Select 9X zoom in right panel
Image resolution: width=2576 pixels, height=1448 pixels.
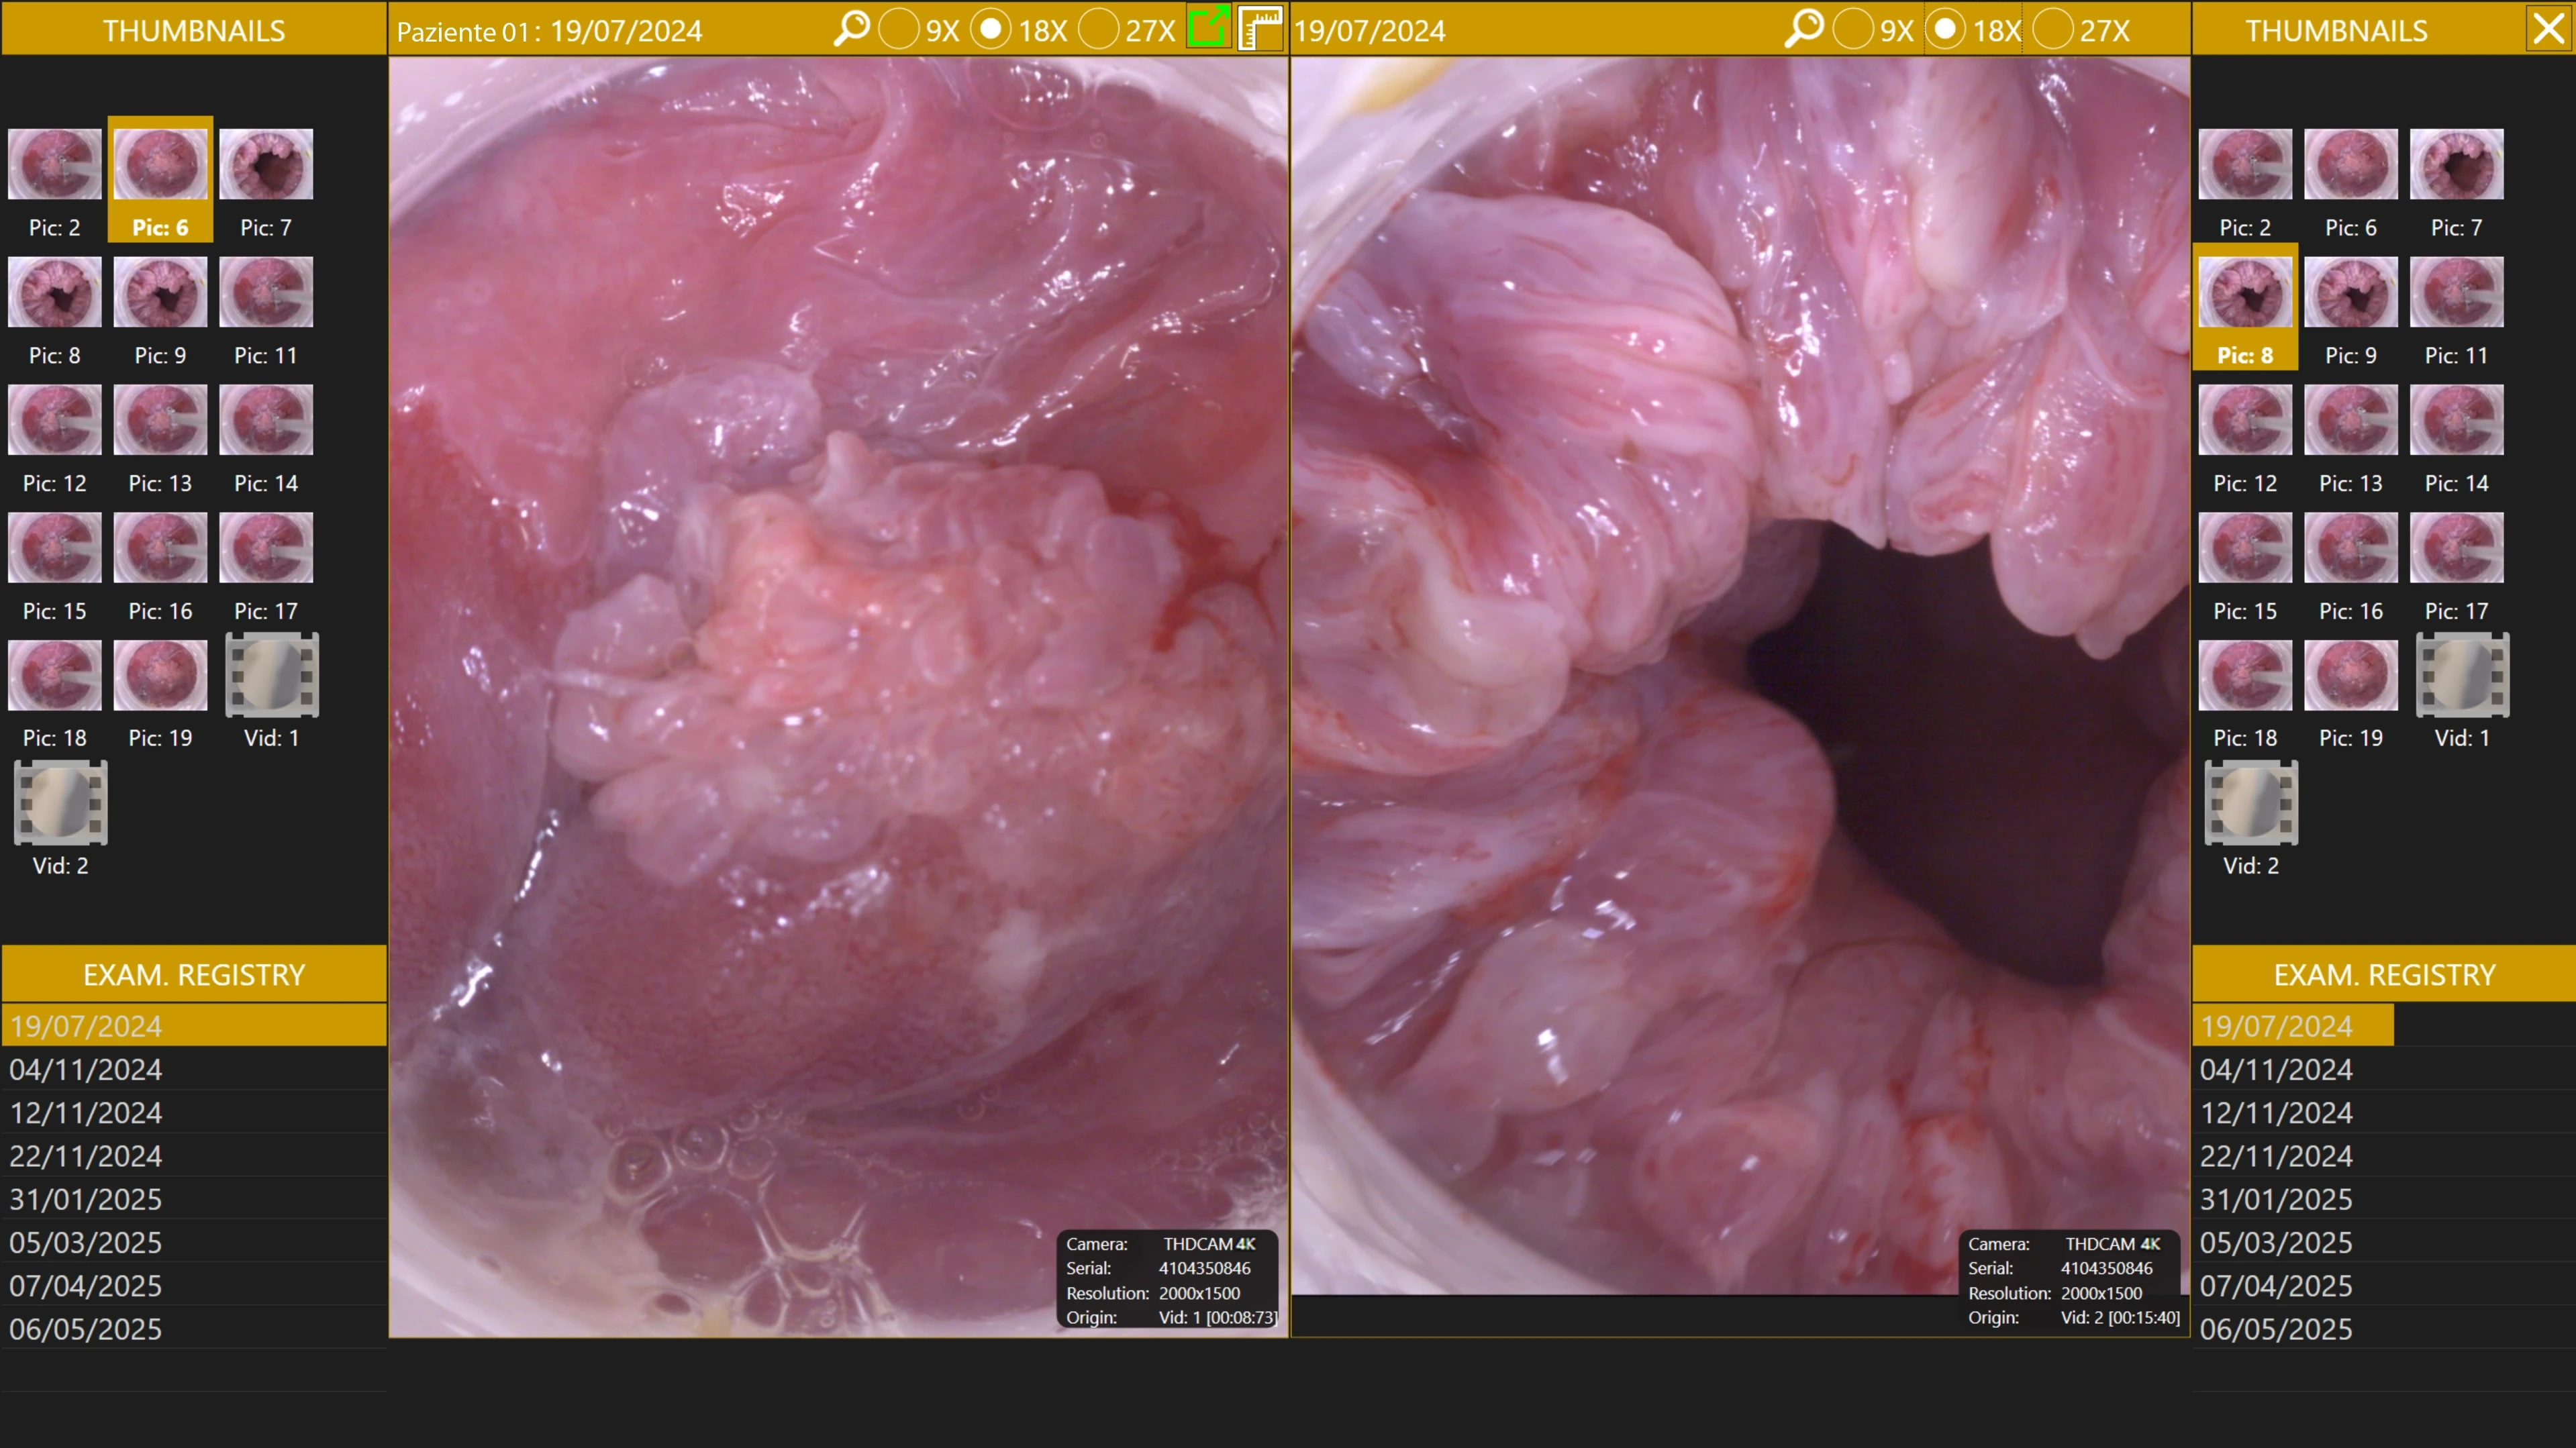click(x=1852, y=29)
